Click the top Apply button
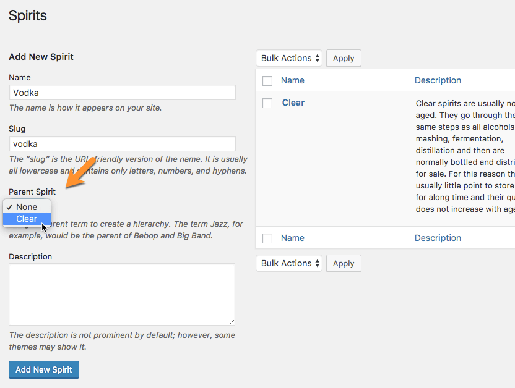 click(344, 58)
